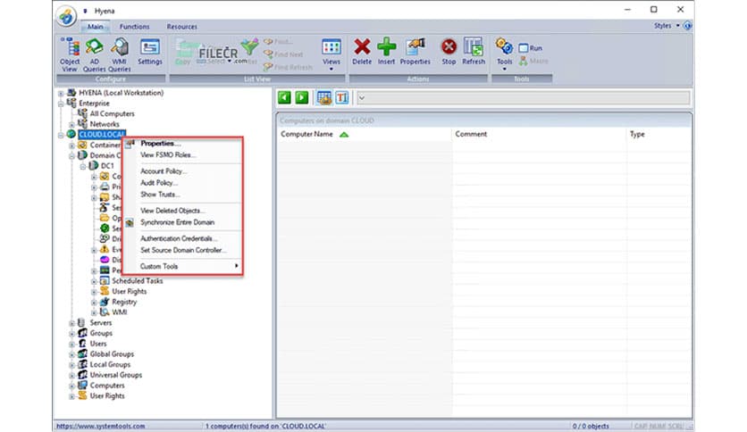747x432 pixels.
Task: Expand the Groups tree node
Action: click(x=72, y=334)
